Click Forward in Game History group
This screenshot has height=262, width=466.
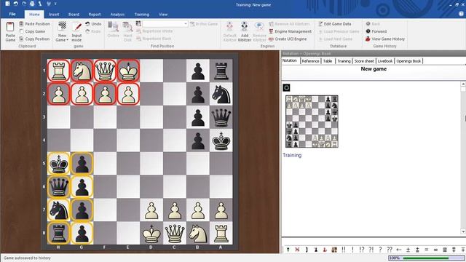(376, 31)
